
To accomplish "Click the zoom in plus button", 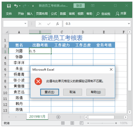I will (x=116, y=123).
